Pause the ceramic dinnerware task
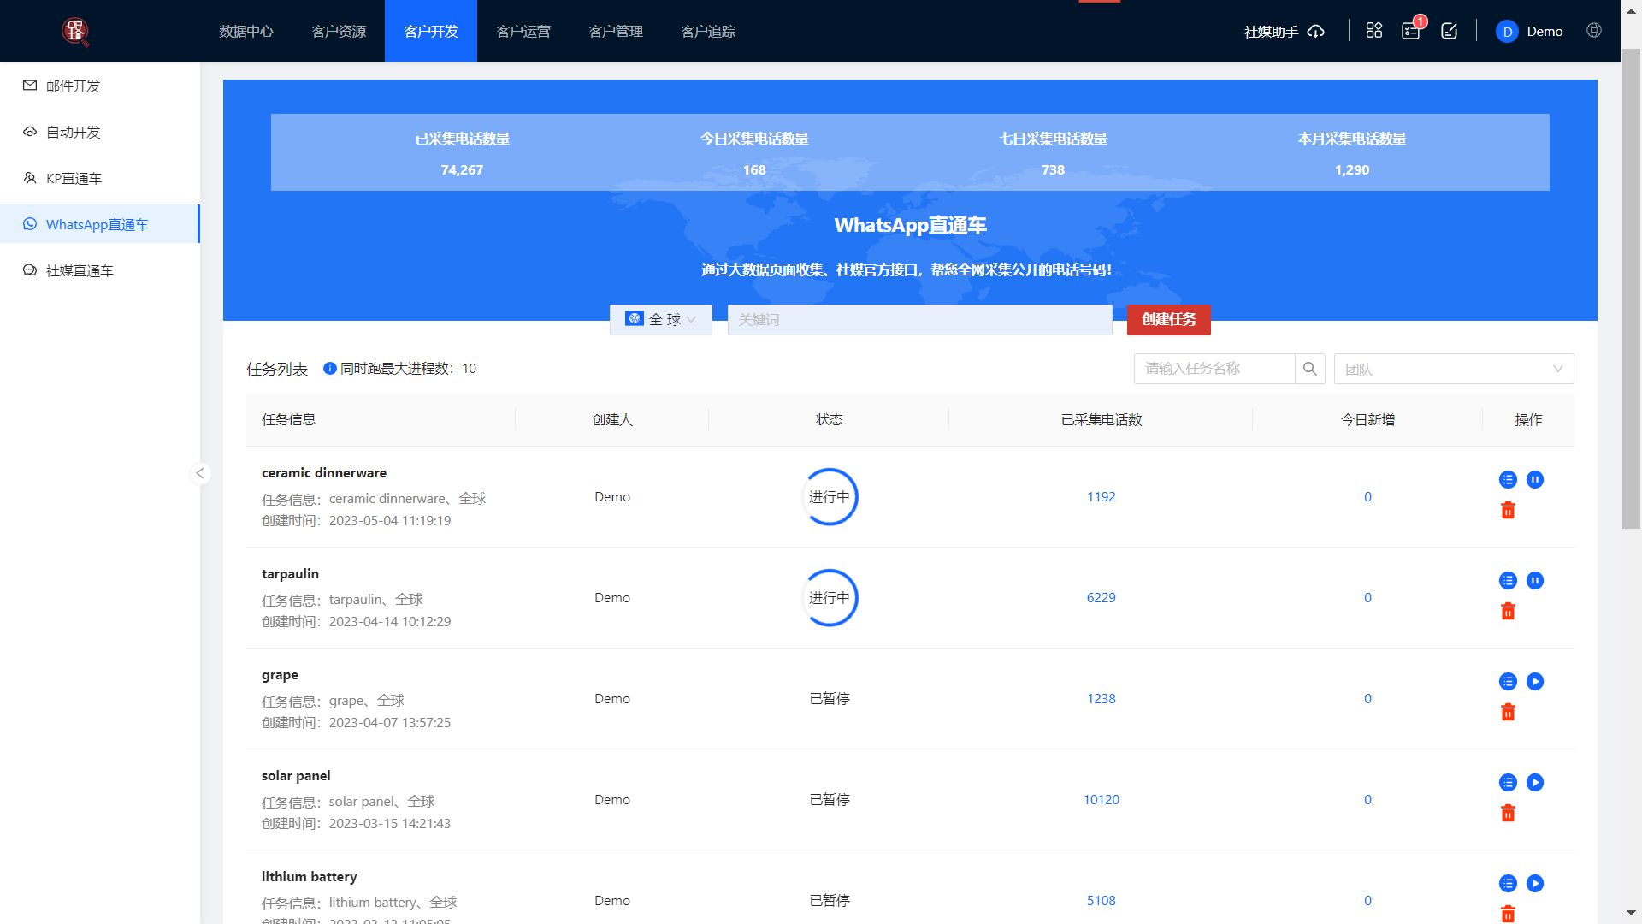 1535,480
